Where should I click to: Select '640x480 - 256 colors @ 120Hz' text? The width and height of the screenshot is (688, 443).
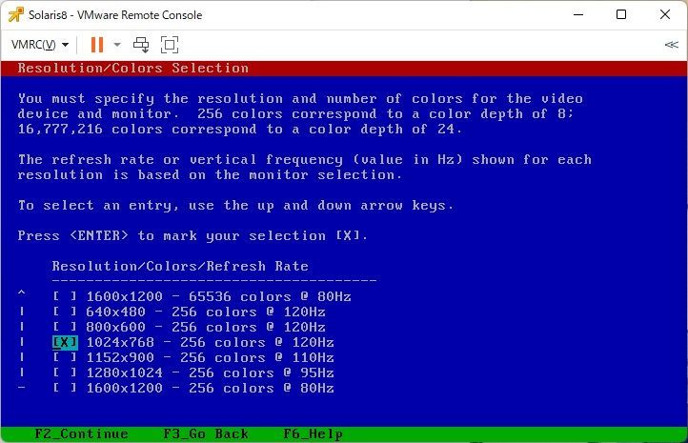tap(206, 312)
